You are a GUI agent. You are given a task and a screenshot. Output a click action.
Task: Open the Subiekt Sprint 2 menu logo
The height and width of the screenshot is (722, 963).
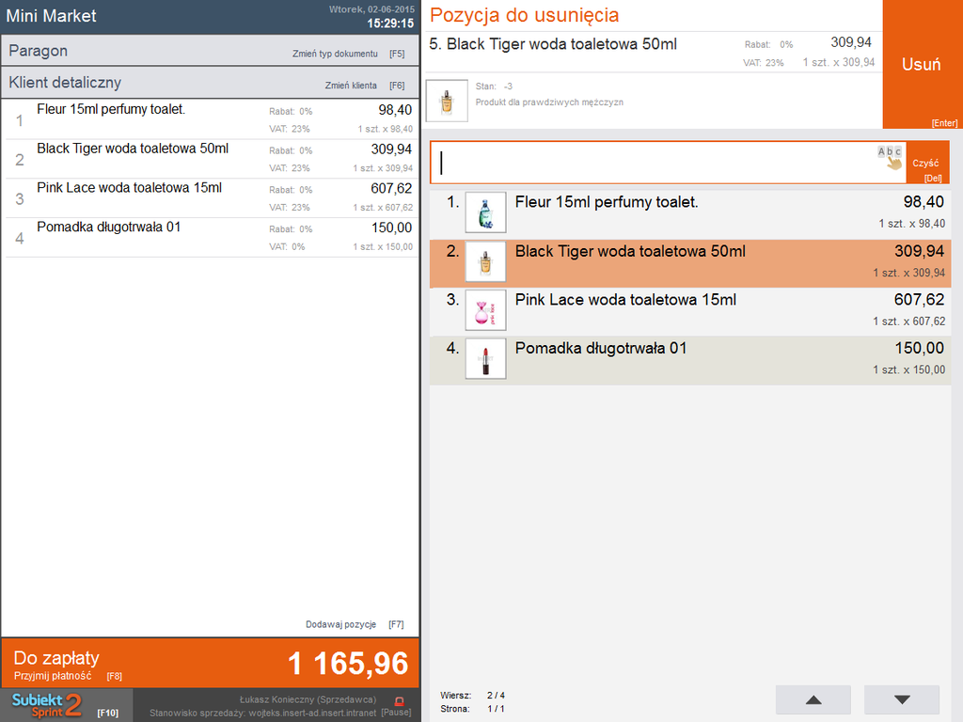47,705
